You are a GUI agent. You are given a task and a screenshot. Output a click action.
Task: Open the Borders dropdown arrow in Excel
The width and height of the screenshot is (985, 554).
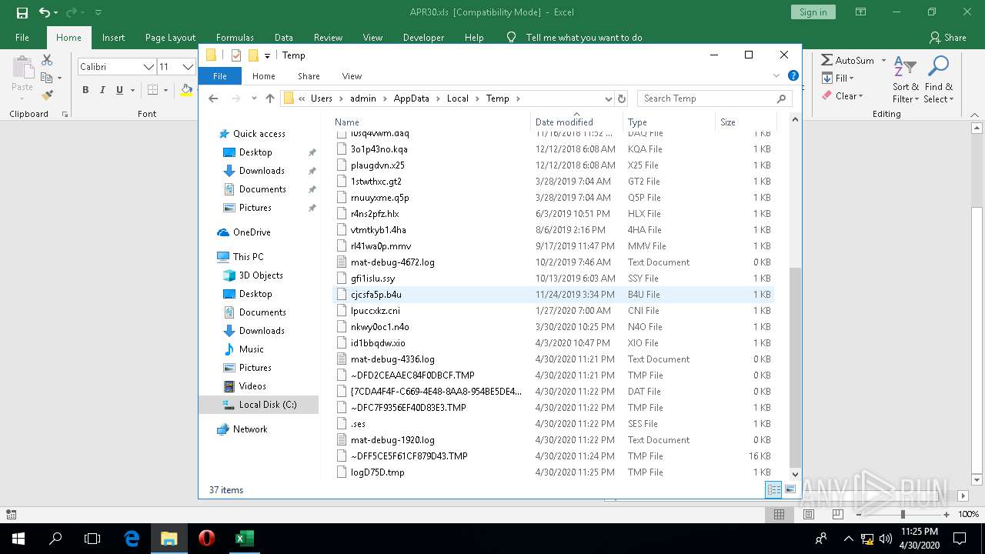(165, 90)
